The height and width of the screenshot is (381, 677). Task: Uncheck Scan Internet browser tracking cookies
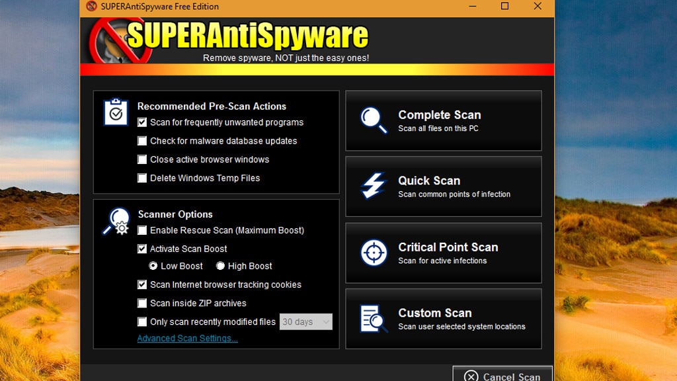point(142,284)
